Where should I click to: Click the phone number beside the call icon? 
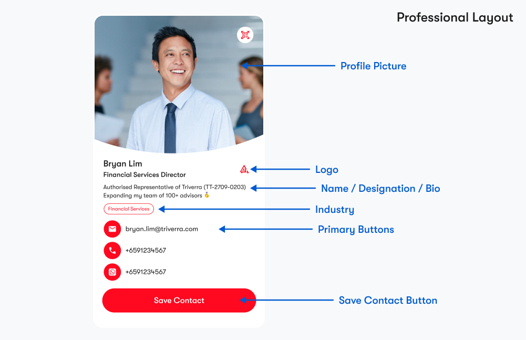coord(146,251)
